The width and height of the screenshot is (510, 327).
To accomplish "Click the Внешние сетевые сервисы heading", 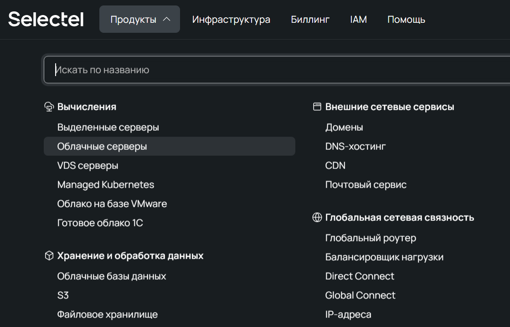I will [x=390, y=107].
